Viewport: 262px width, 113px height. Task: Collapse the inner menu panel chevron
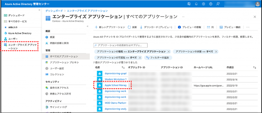88,26
